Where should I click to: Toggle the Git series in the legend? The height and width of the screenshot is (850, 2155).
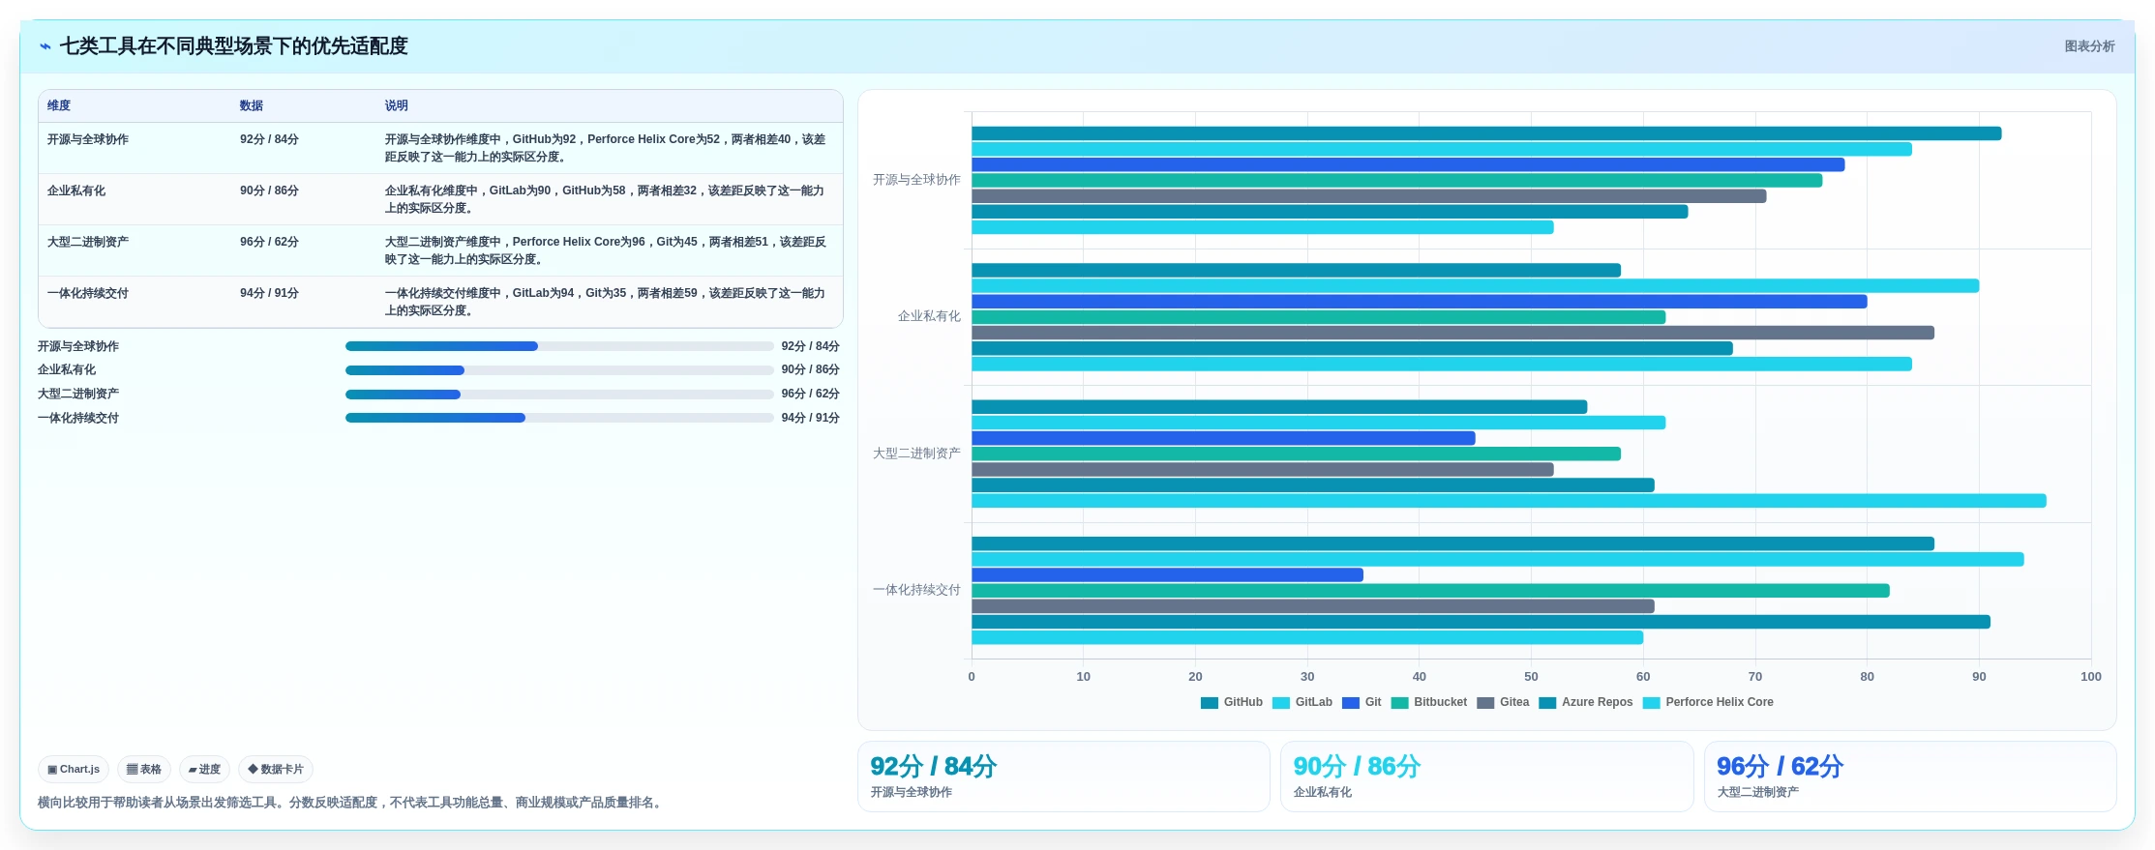tap(1361, 703)
